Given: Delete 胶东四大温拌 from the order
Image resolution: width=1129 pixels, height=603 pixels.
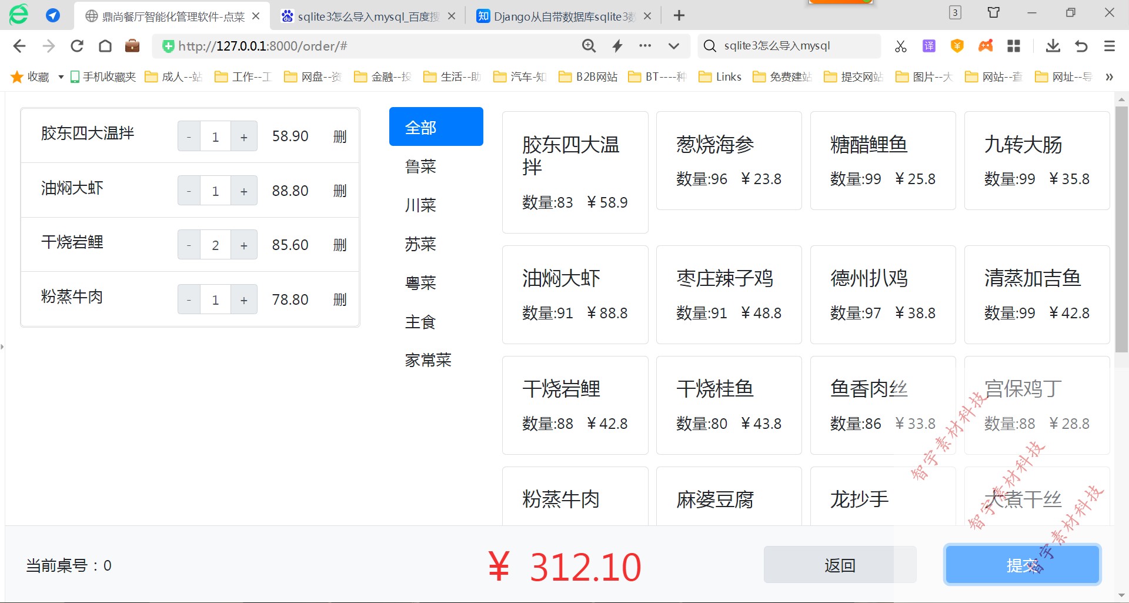Looking at the screenshot, I should pyautogui.click(x=340, y=136).
